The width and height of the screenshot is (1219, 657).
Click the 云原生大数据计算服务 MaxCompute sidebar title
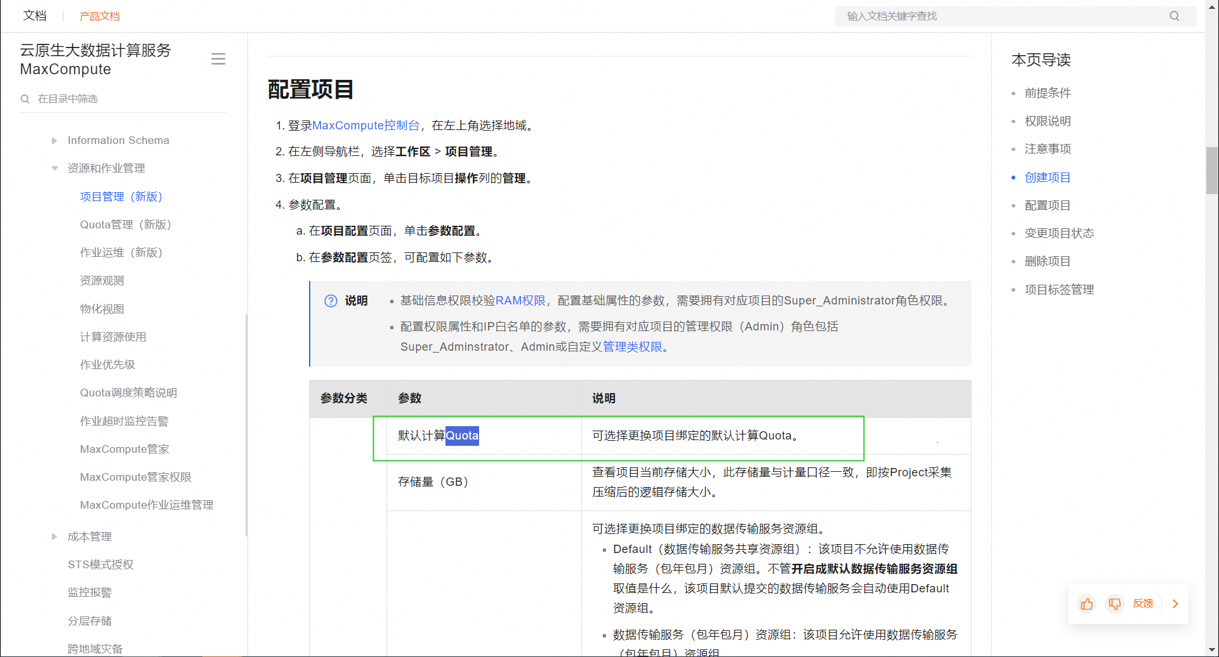click(96, 60)
